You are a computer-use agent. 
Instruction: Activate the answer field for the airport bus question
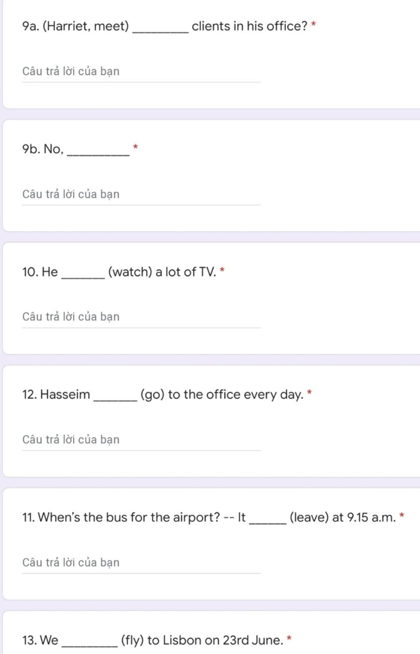click(141, 563)
